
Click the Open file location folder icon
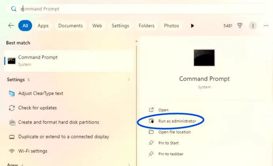(151, 132)
